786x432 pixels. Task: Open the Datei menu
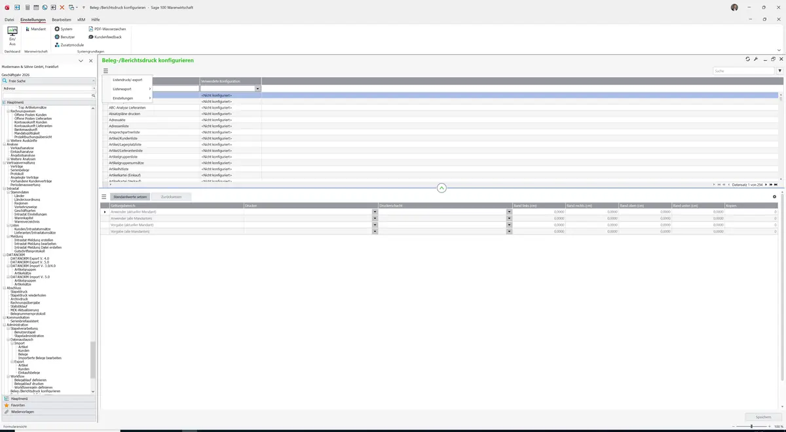pyautogui.click(x=9, y=20)
